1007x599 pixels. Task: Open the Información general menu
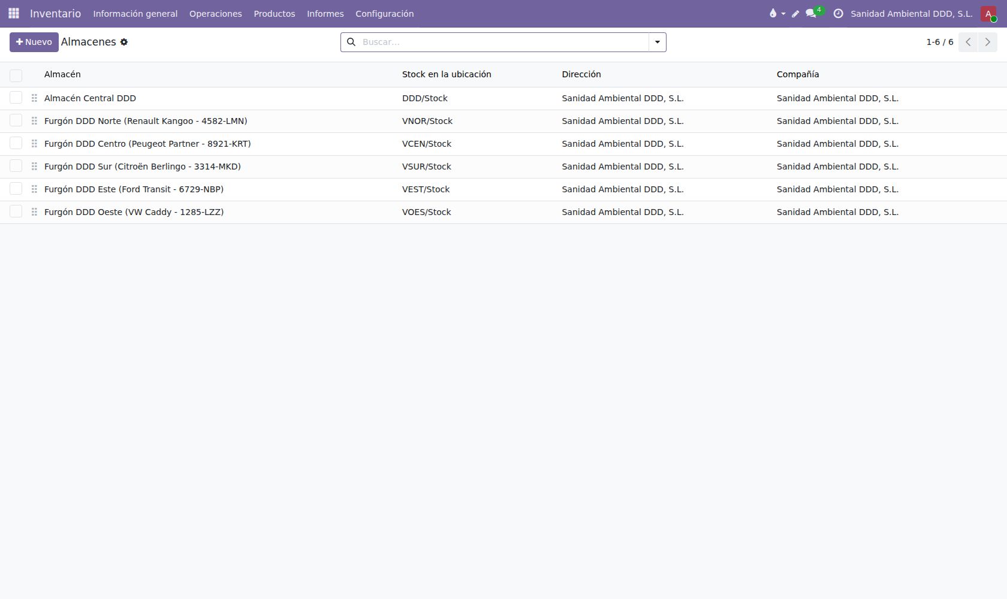pyautogui.click(x=135, y=14)
